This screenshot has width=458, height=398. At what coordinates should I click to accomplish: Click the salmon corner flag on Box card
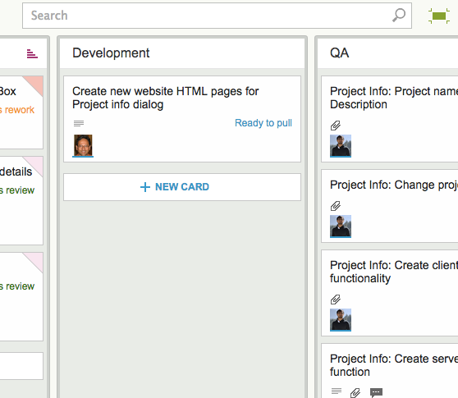(35, 84)
